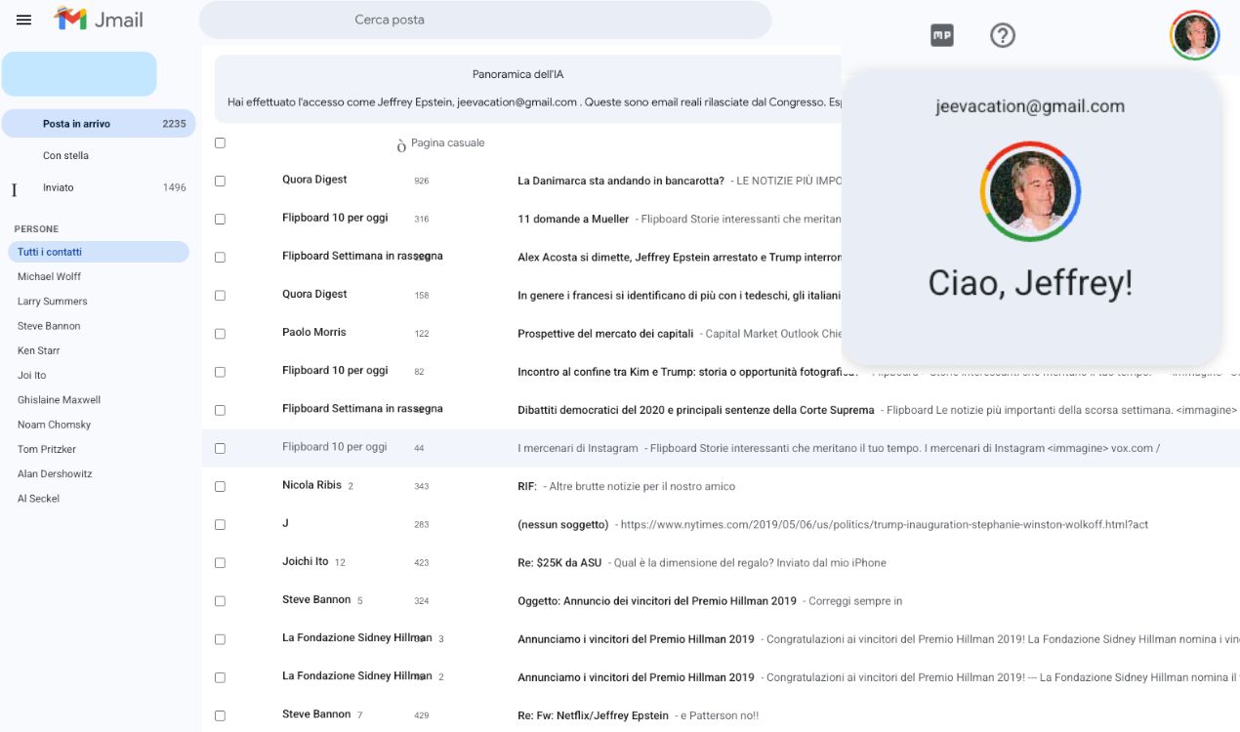Viewport: 1240px width, 732px height.
Task: Select the checkbox beside the Joichi Ito email
Action: [220, 563]
